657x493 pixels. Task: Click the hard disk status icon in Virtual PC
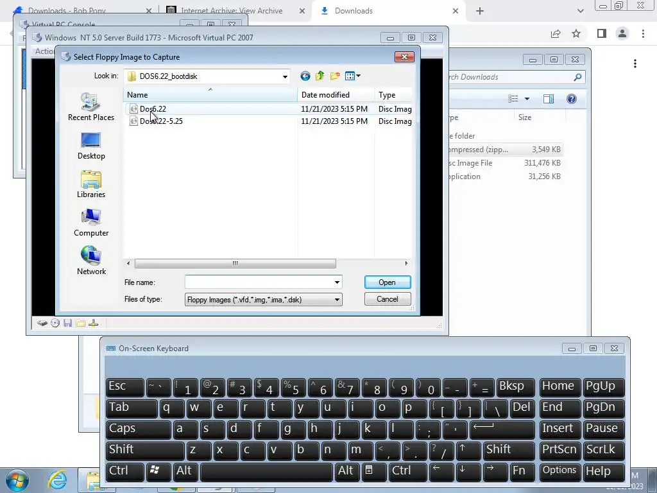click(42, 323)
